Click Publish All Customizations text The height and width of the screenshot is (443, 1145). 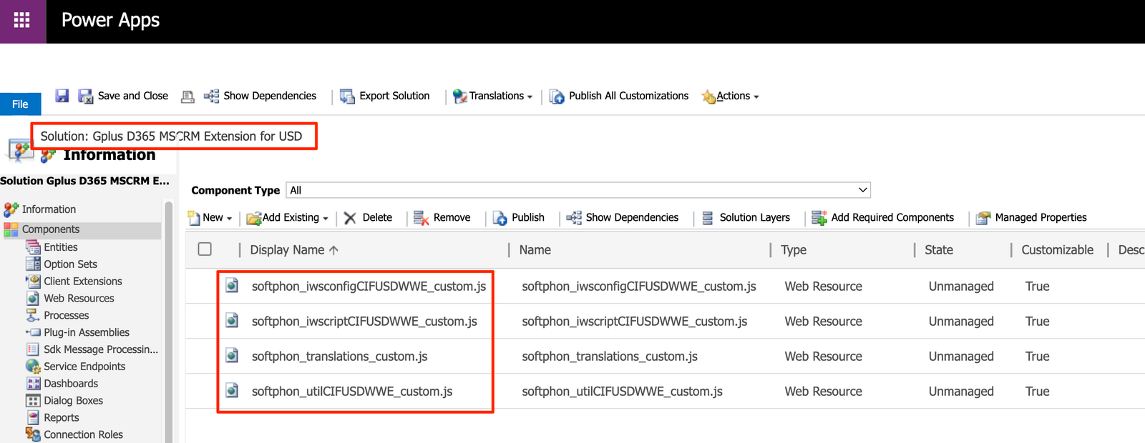point(628,96)
